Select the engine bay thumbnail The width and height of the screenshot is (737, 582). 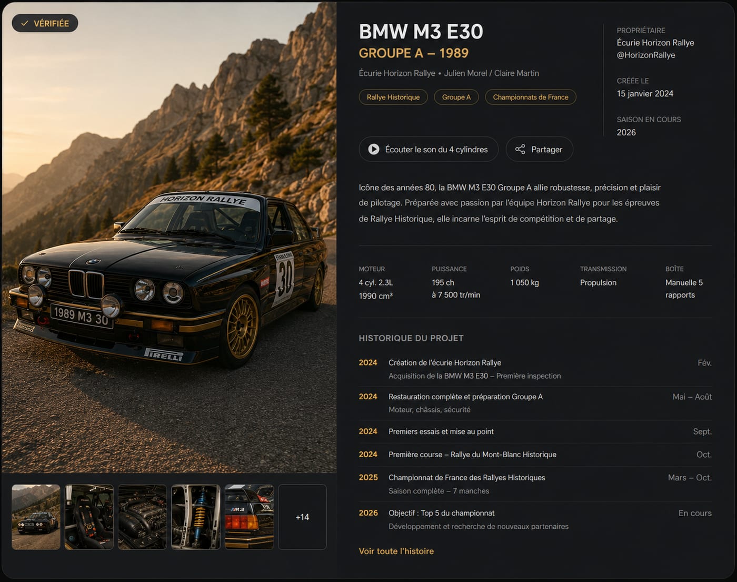coord(142,517)
